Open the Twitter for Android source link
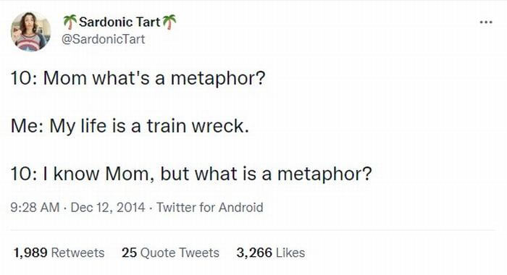This screenshot has height=275, width=507. tap(210, 207)
